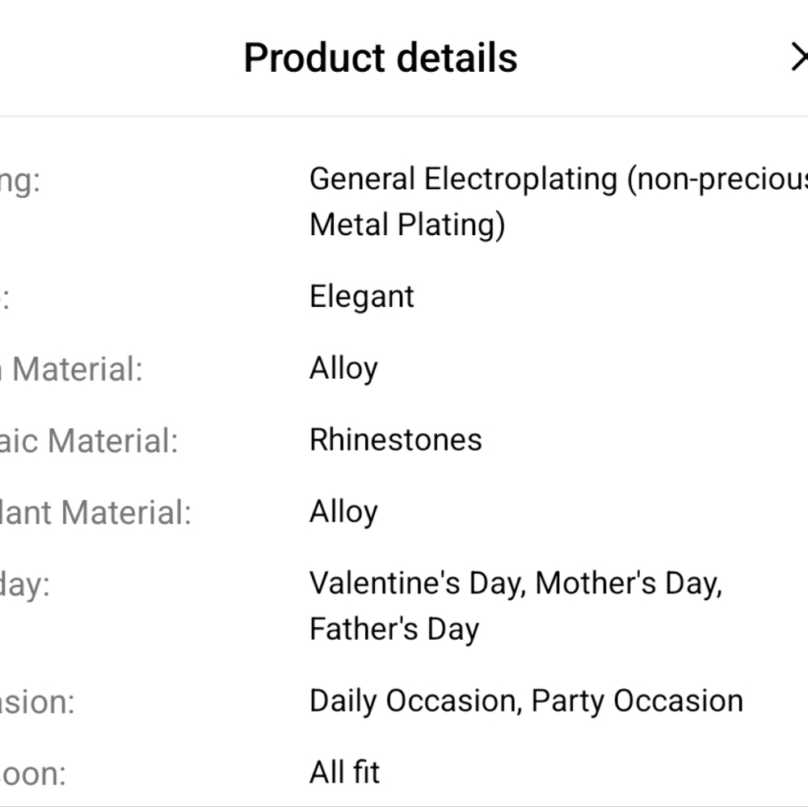The image size is (808, 807).
Task: Click the label ending in oon:
Action: click(x=33, y=774)
